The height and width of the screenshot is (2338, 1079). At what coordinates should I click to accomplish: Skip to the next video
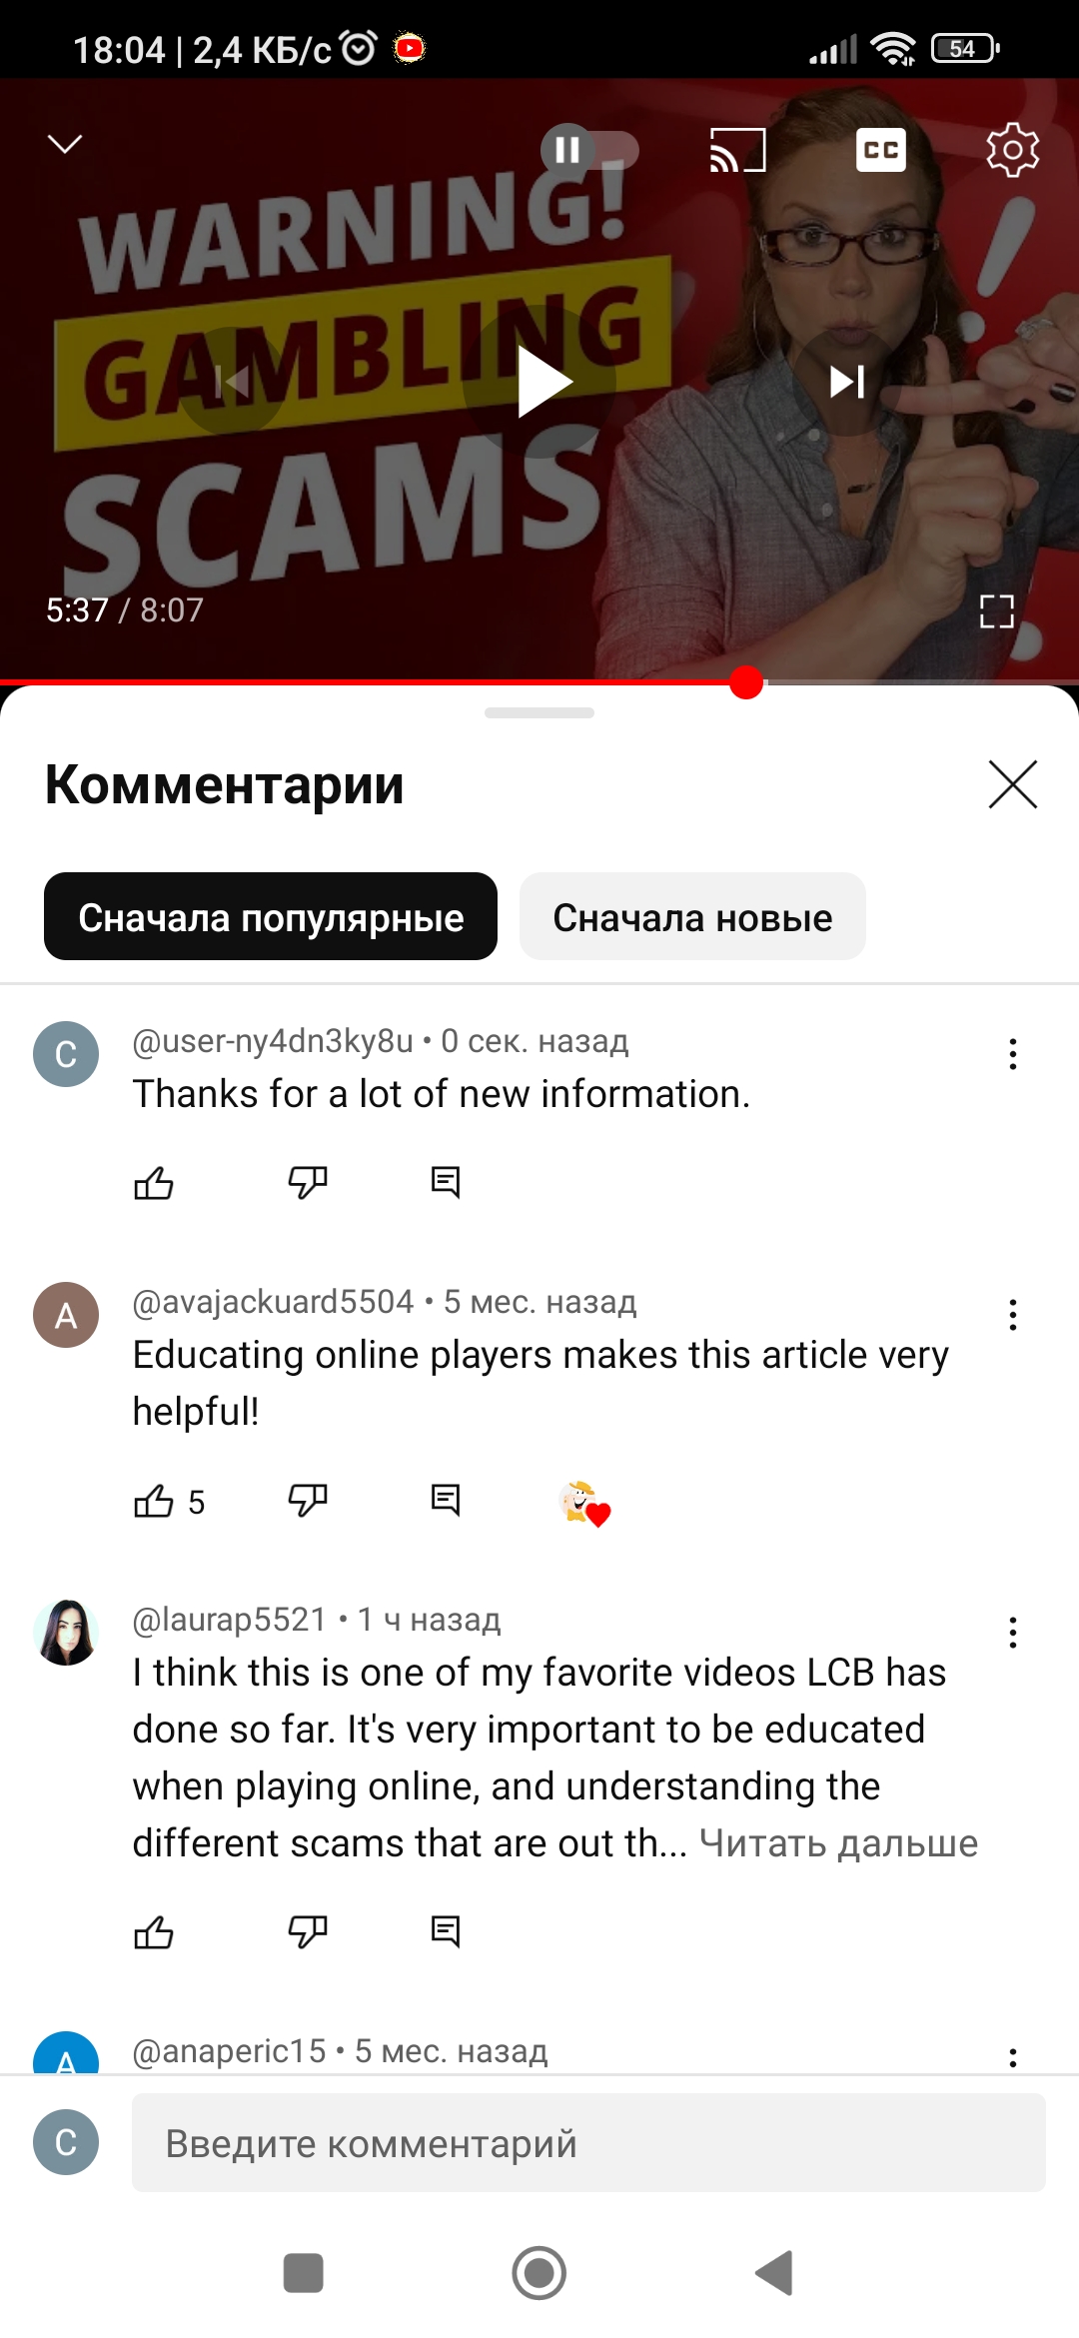click(847, 382)
